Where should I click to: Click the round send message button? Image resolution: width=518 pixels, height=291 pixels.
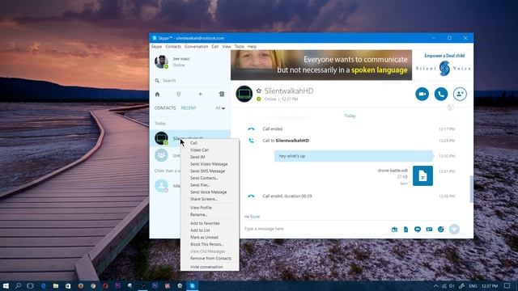pyautogui.click(x=454, y=229)
